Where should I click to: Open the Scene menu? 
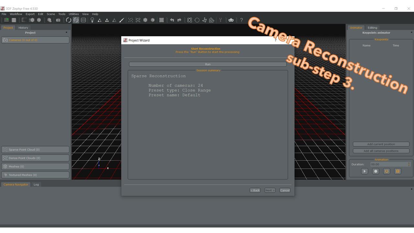[51, 14]
